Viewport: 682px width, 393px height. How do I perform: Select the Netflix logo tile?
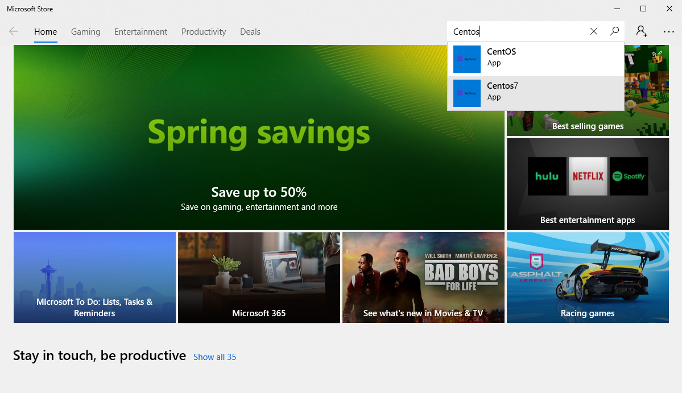pyautogui.click(x=588, y=176)
